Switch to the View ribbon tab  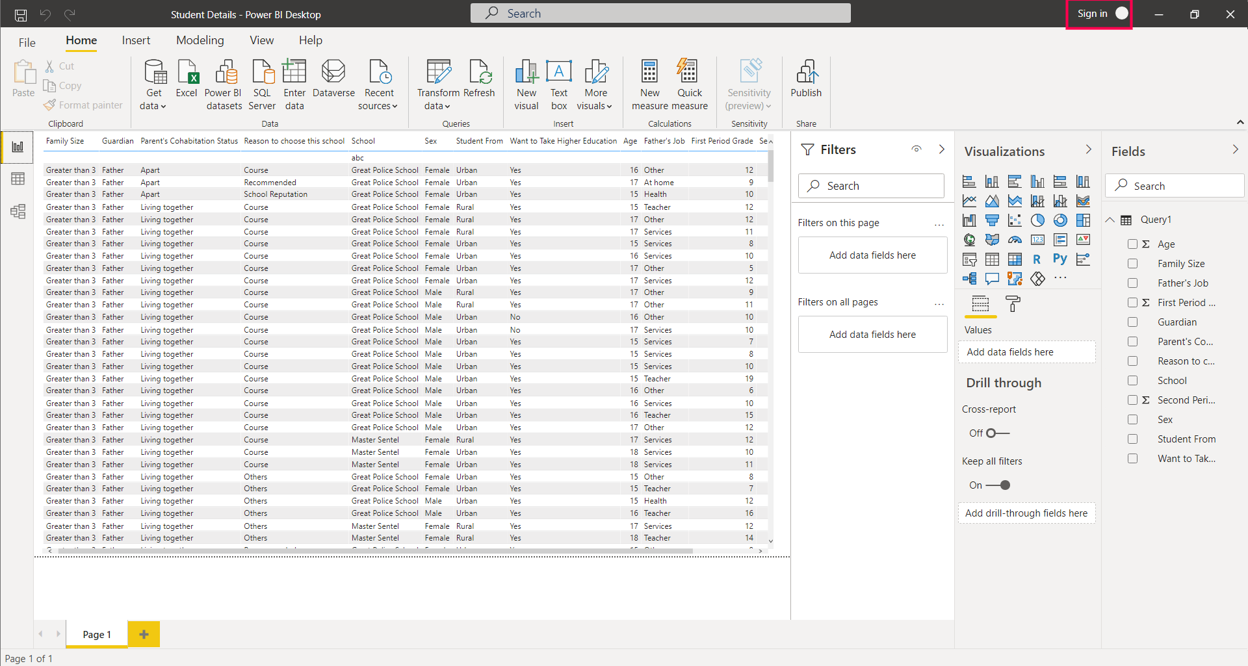pyautogui.click(x=261, y=40)
